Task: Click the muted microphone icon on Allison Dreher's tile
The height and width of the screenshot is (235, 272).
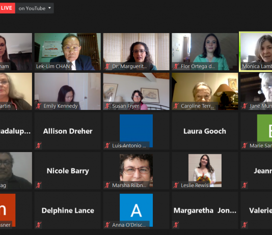Action: click(x=39, y=145)
